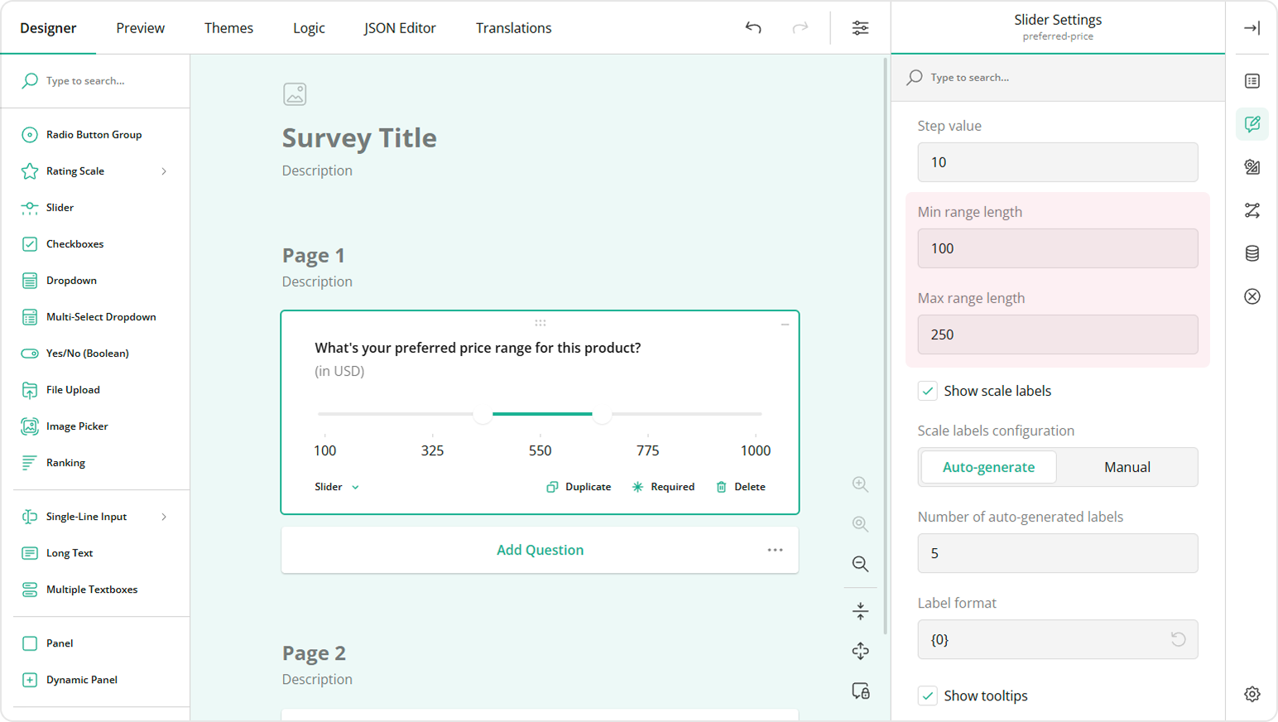Screen dimensions: 1278x722
Task: Click the Add Question button
Action: click(x=540, y=549)
